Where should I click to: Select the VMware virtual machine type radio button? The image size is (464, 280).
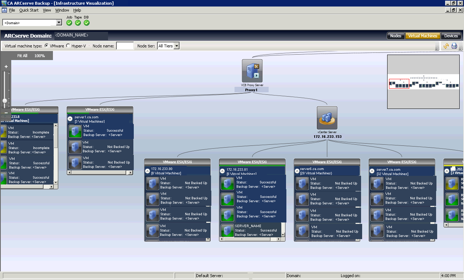point(46,46)
